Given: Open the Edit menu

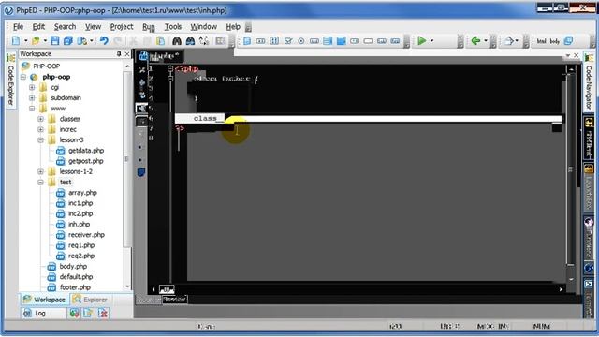Looking at the screenshot, I should 38,27.
